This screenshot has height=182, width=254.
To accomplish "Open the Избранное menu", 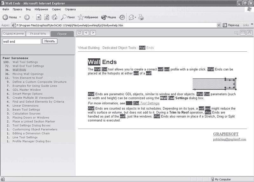I will (41, 10).
